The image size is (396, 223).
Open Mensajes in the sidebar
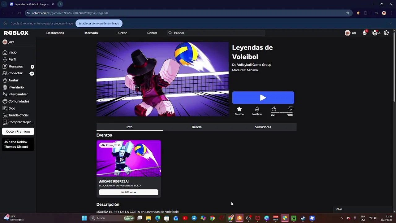(x=18, y=66)
